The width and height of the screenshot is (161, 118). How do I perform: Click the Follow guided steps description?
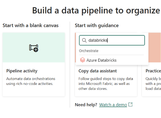(106, 84)
